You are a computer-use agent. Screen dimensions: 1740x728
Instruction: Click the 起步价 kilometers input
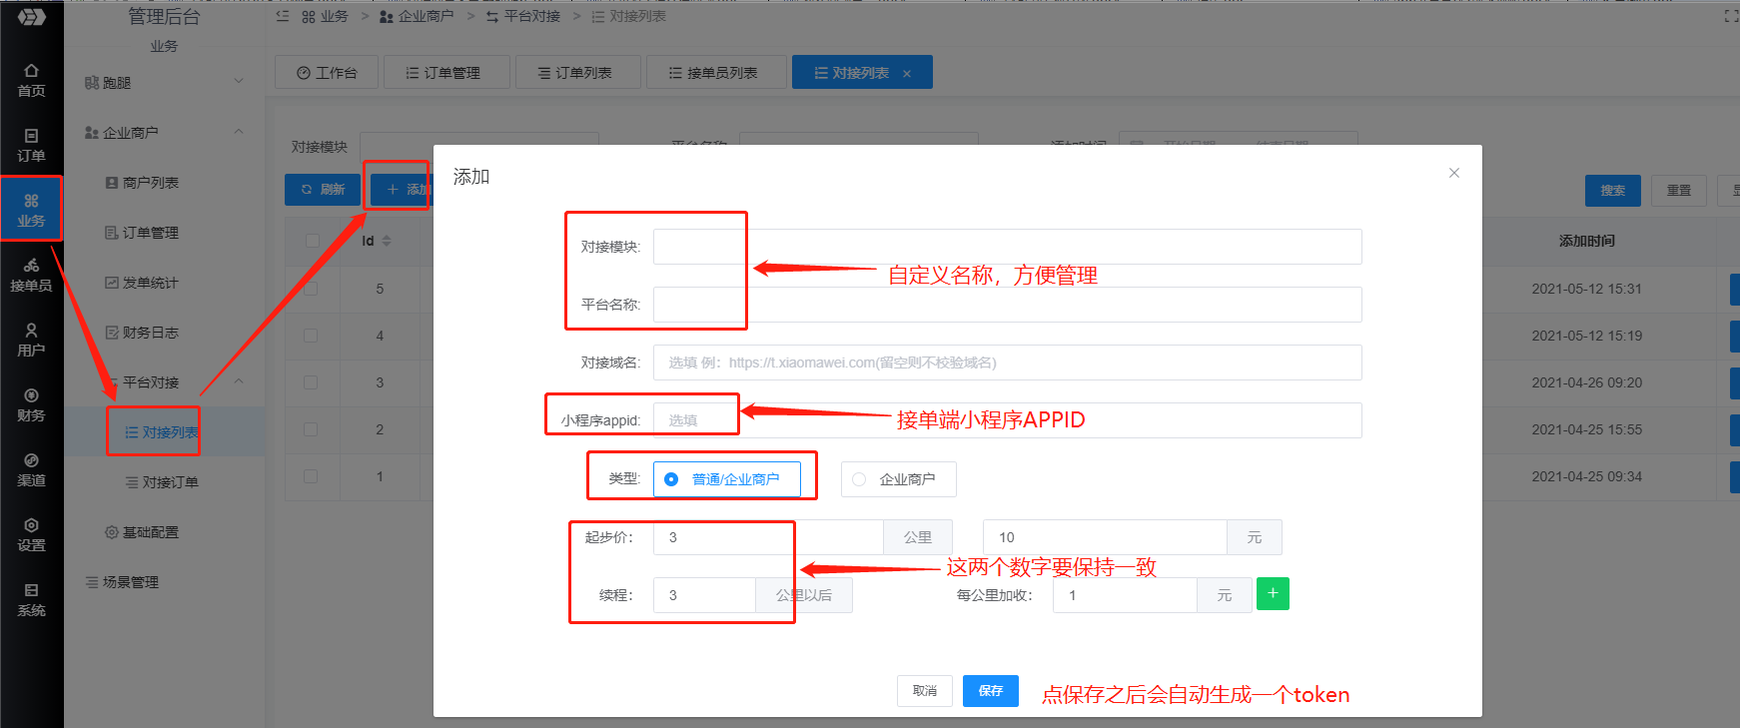point(768,537)
